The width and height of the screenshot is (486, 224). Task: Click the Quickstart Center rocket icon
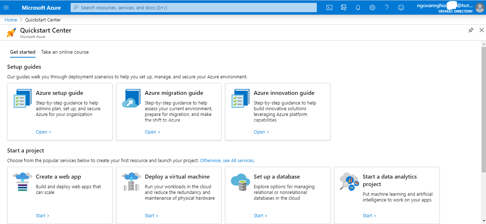point(11,33)
